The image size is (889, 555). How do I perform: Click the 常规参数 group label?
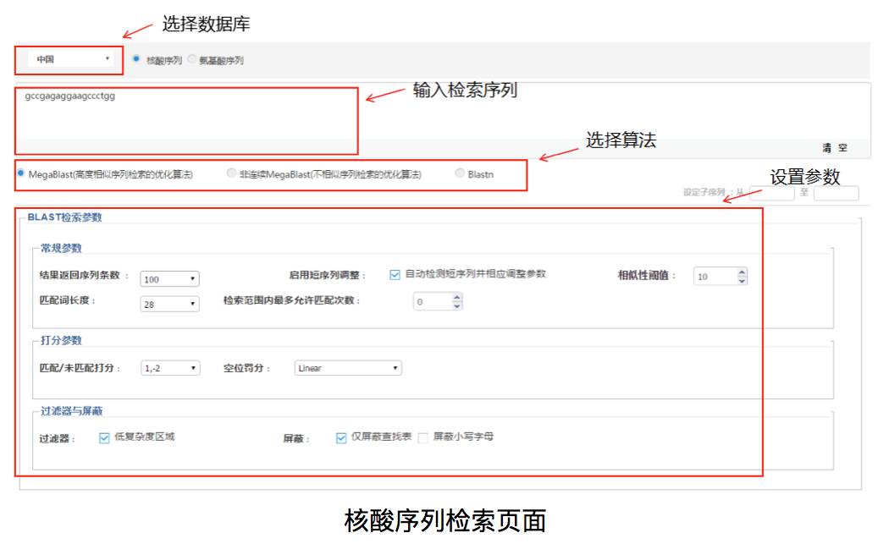point(61,248)
